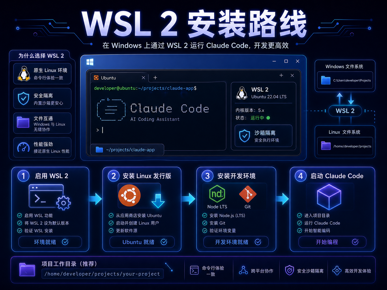Click the /home/developer/projects/your-project path field

(x=103, y=274)
